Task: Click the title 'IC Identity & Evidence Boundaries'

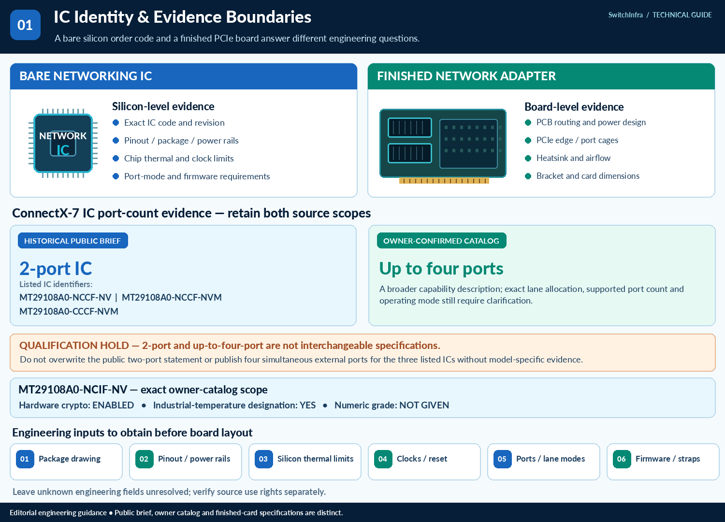Action: click(183, 17)
